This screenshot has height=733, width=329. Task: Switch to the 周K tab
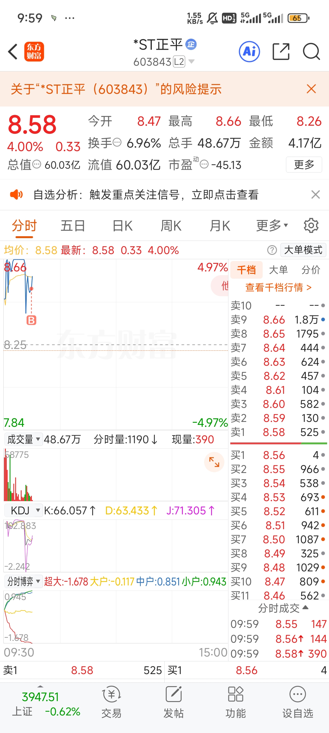171,226
